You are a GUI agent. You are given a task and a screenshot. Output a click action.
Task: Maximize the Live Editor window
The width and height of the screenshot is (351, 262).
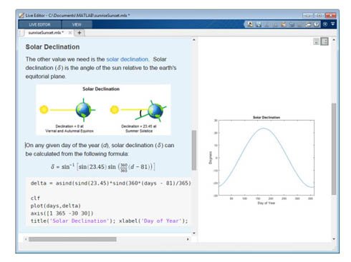click(x=319, y=16)
